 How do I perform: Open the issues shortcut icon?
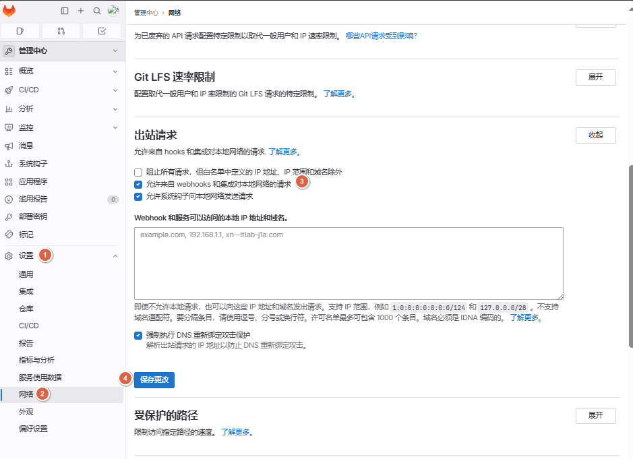(20, 31)
